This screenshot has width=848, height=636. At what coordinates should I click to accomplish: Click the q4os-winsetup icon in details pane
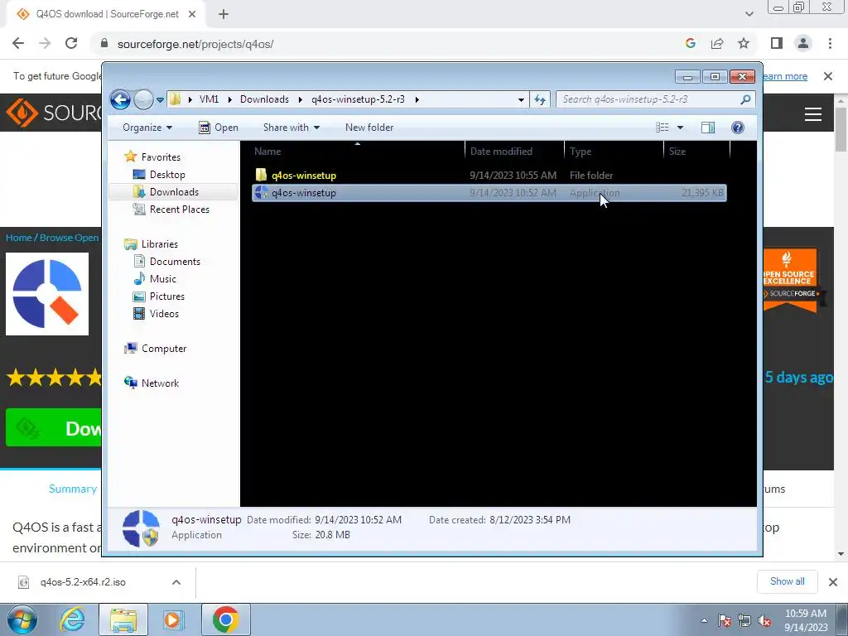pos(141,528)
